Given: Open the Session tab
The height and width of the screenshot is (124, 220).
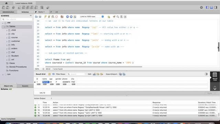Looking at the screenshot, I should click(x=25, y=86).
